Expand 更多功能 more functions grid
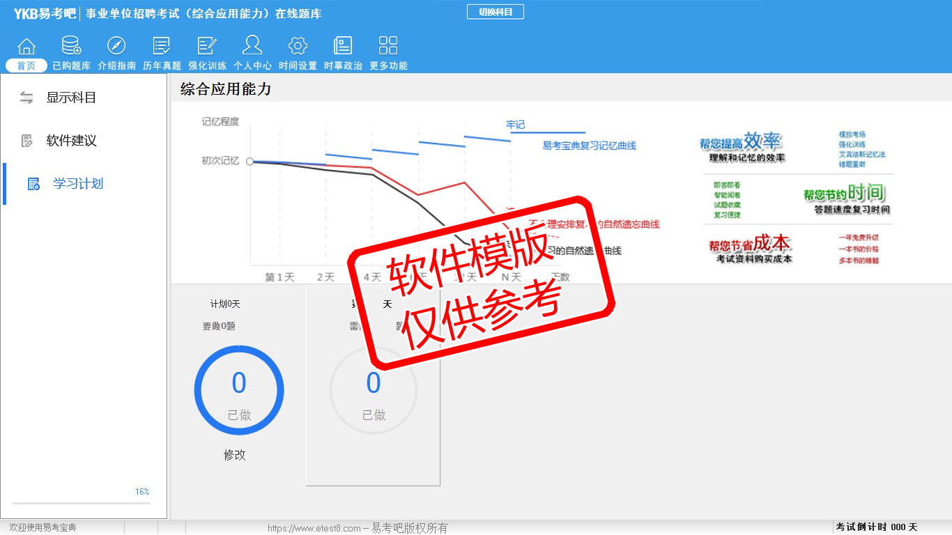This screenshot has width=952, height=535. coord(388,47)
